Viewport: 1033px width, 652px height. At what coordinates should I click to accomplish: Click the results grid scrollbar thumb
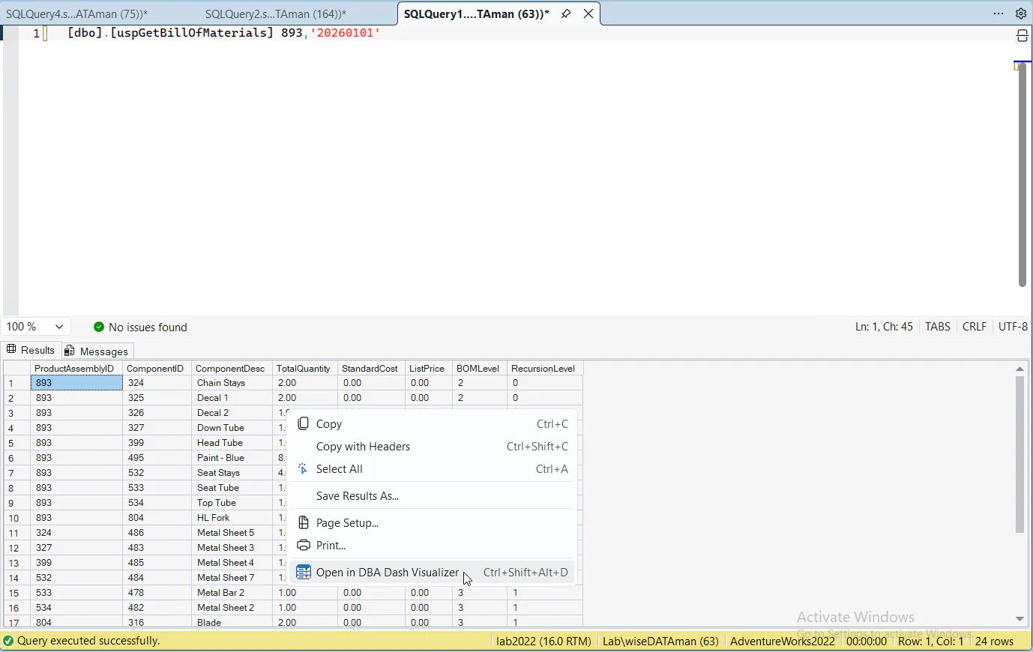[1020, 454]
